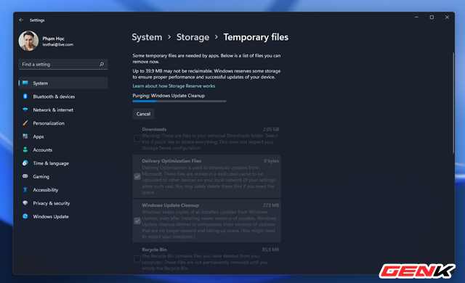Click the Accounts person icon
Viewport: 465px width, 283px height.
[x=25, y=149]
